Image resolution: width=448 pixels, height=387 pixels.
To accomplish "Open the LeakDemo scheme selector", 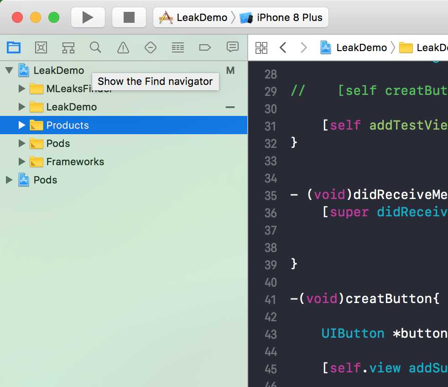I will pos(194,17).
